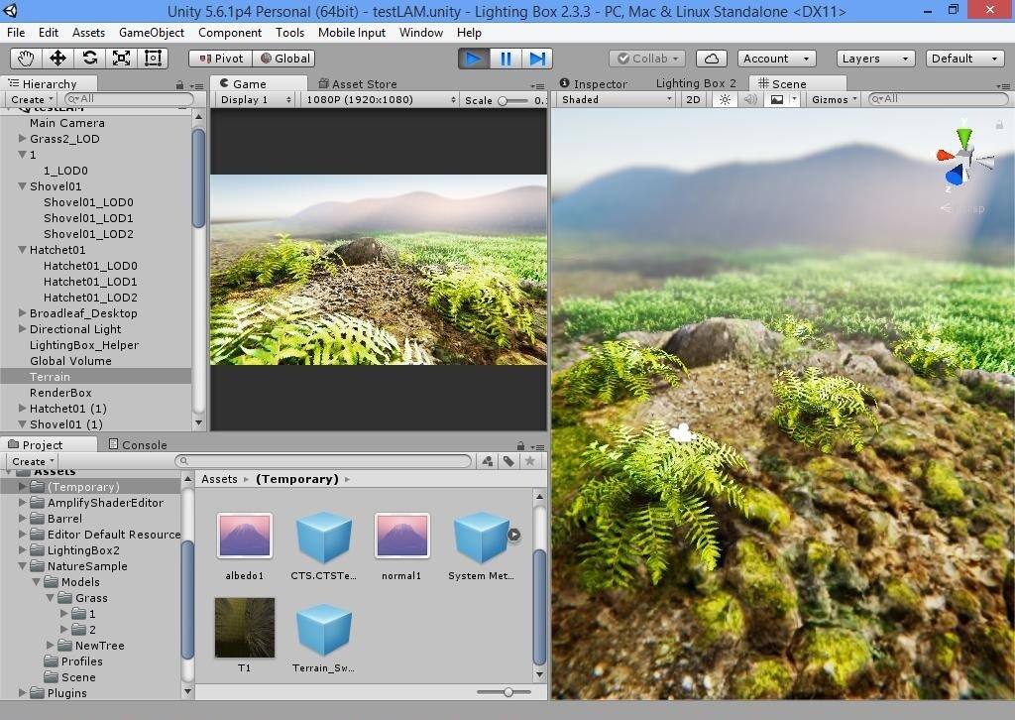Open the Account dropdown
Image resolution: width=1015 pixels, height=720 pixels.
(x=777, y=59)
